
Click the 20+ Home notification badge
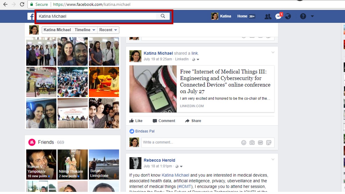pyautogui.click(x=252, y=16)
